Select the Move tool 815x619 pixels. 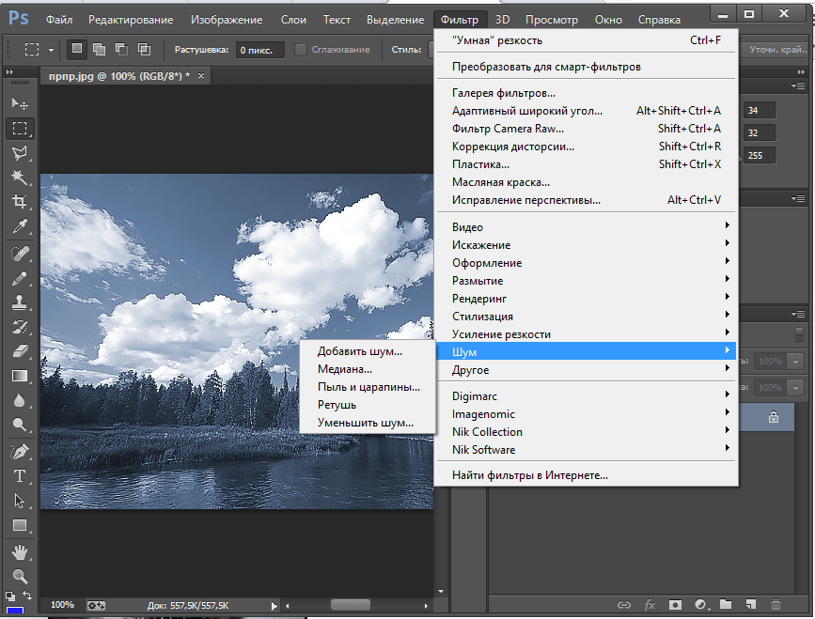[19, 103]
